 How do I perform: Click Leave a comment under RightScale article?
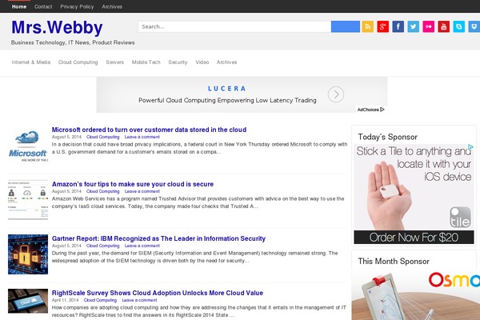[139, 300]
